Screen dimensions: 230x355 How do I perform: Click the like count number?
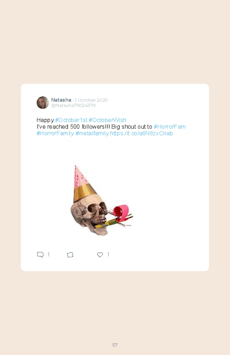coord(108,255)
